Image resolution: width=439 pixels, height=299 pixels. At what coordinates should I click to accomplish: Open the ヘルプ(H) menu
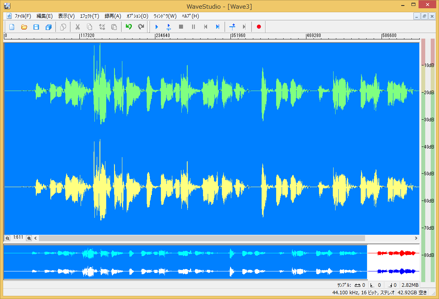click(190, 16)
